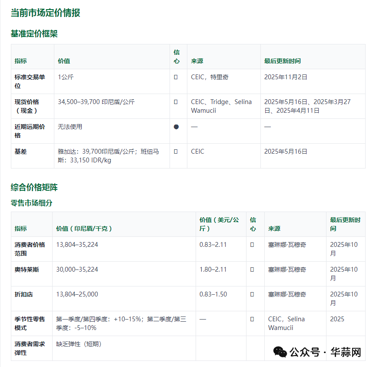Click the confidence indicator beside 标准交易单位

(176, 76)
